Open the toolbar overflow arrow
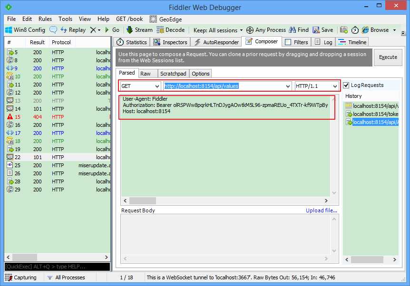Screen dimensions: 410x286 (403, 33)
